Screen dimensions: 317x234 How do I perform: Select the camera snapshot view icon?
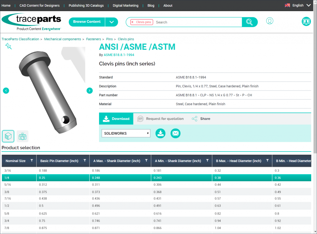pyautogui.click(x=22, y=136)
